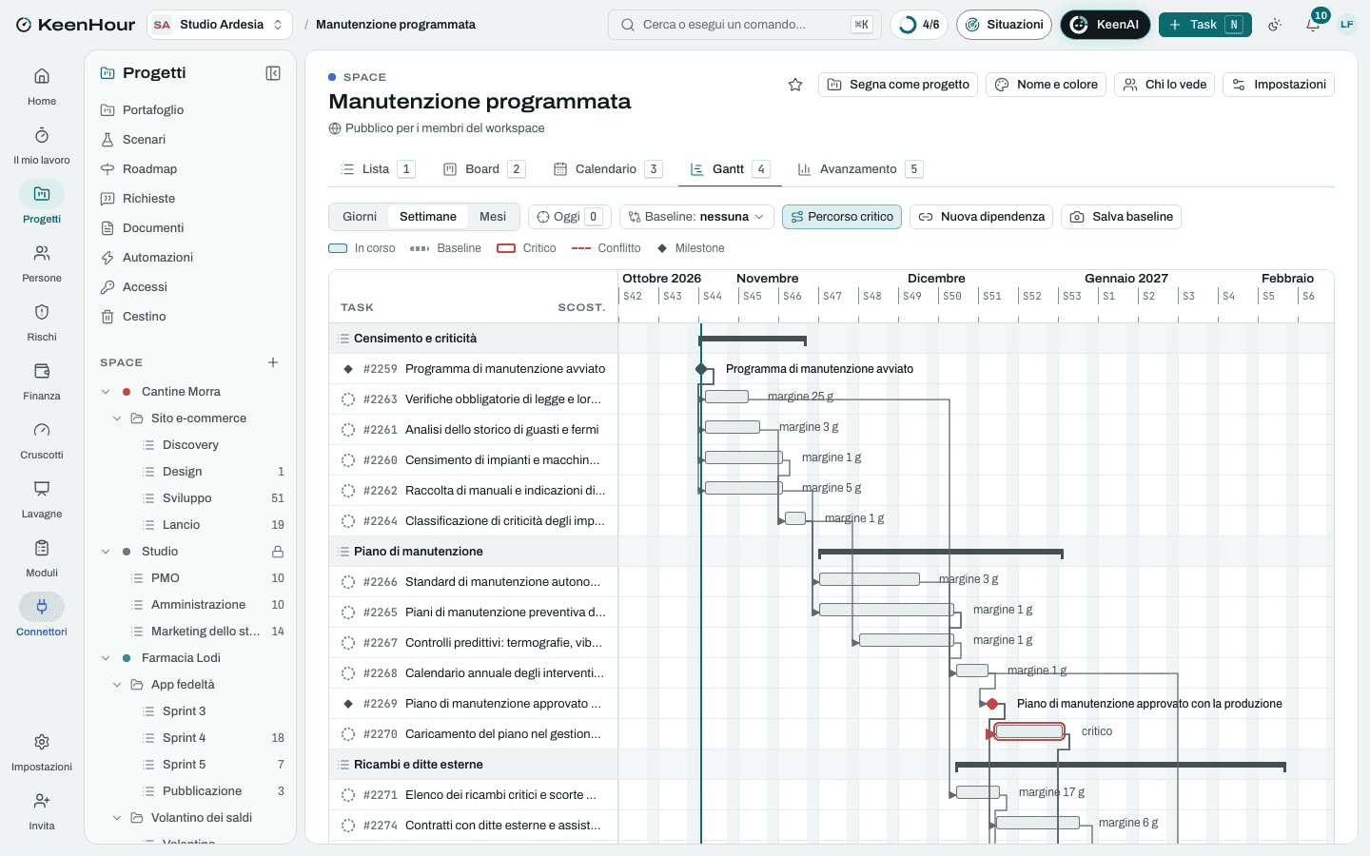Add a new space with plus icon

[273, 362]
